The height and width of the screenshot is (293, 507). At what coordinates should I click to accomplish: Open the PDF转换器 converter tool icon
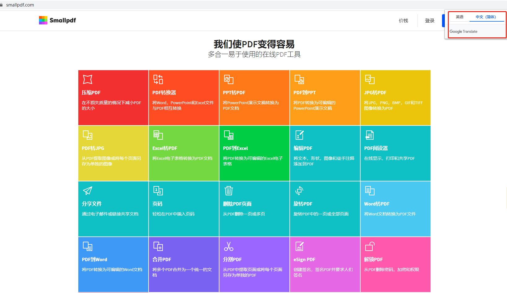[x=158, y=79]
